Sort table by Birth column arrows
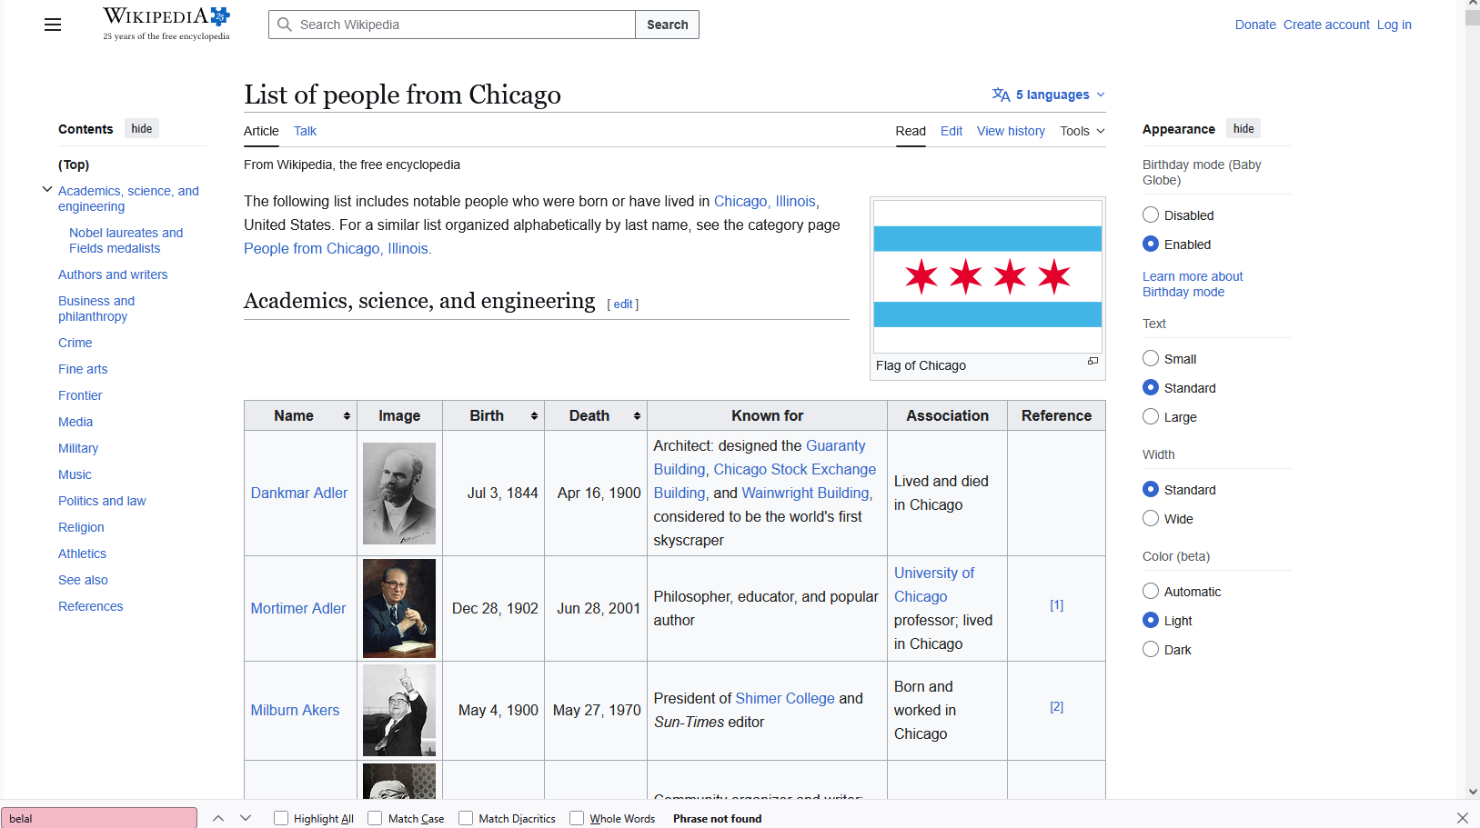The width and height of the screenshot is (1480, 828). 534,416
